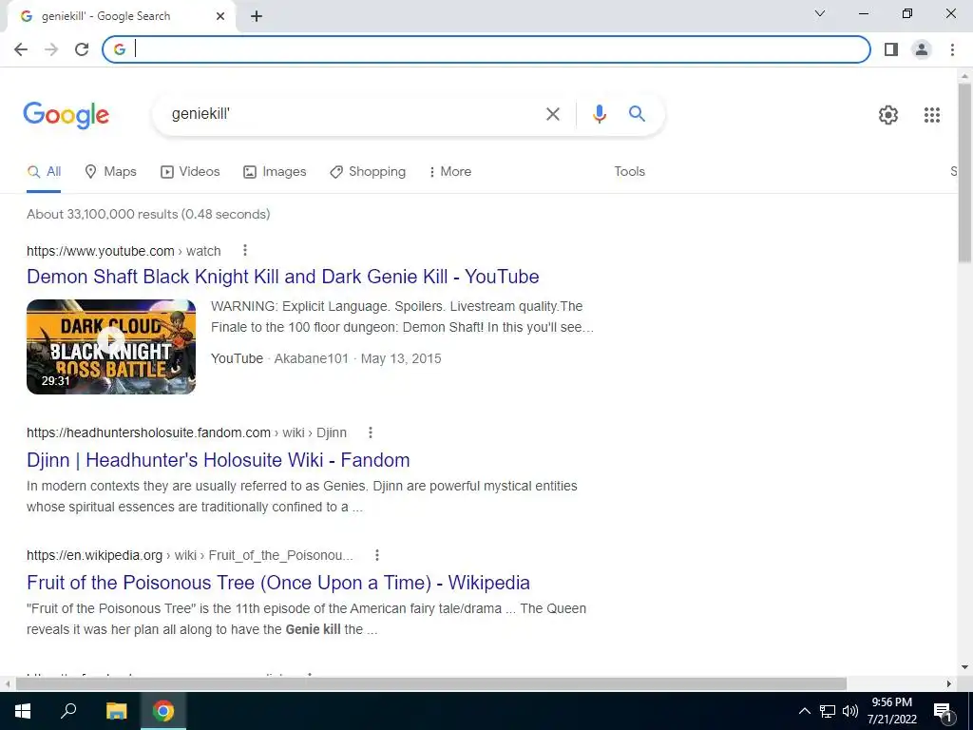973x730 pixels.
Task: Open network status tray icon
Action: click(x=828, y=711)
